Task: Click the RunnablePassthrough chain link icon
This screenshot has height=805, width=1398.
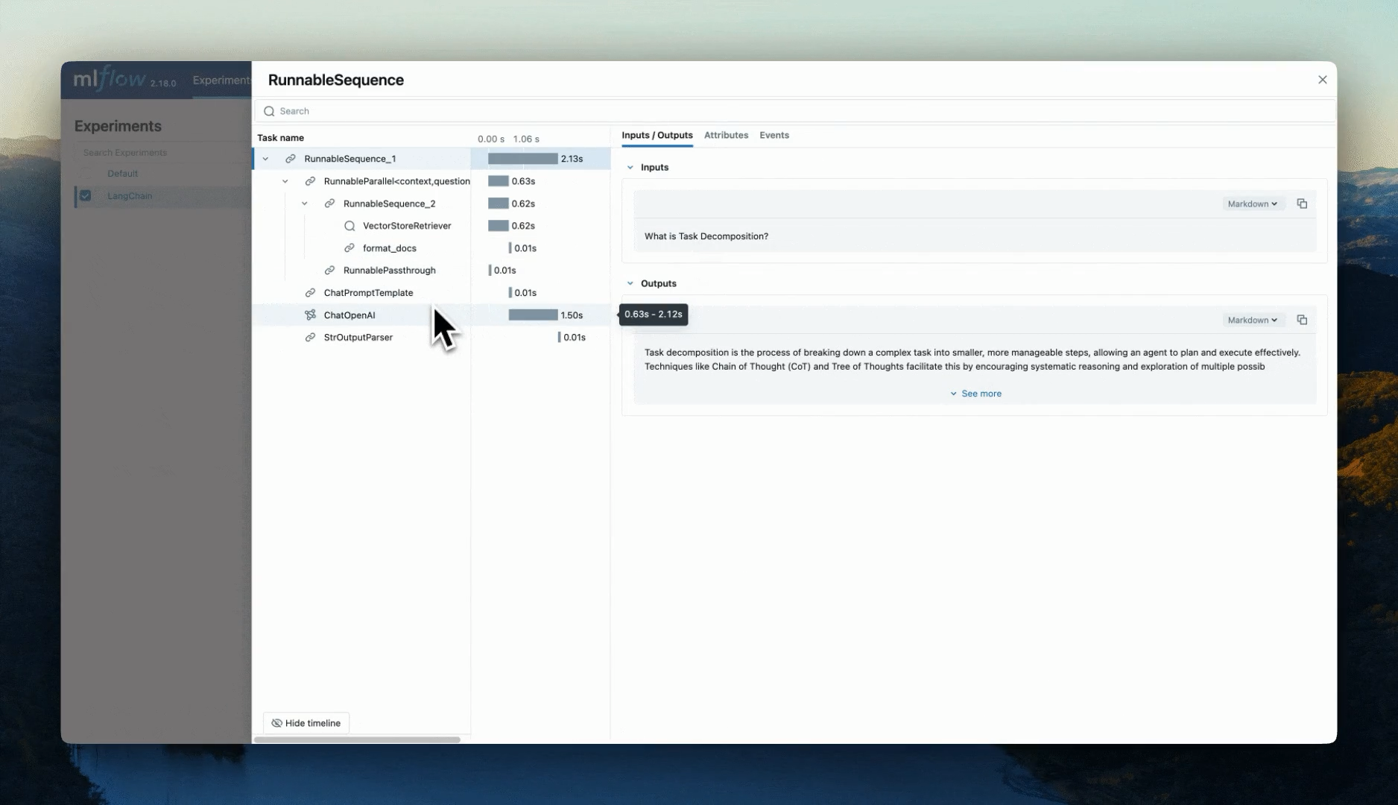Action: 329,271
